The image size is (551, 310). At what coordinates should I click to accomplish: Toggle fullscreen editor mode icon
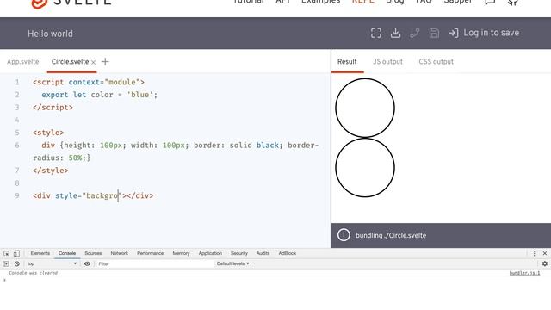click(376, 33)
